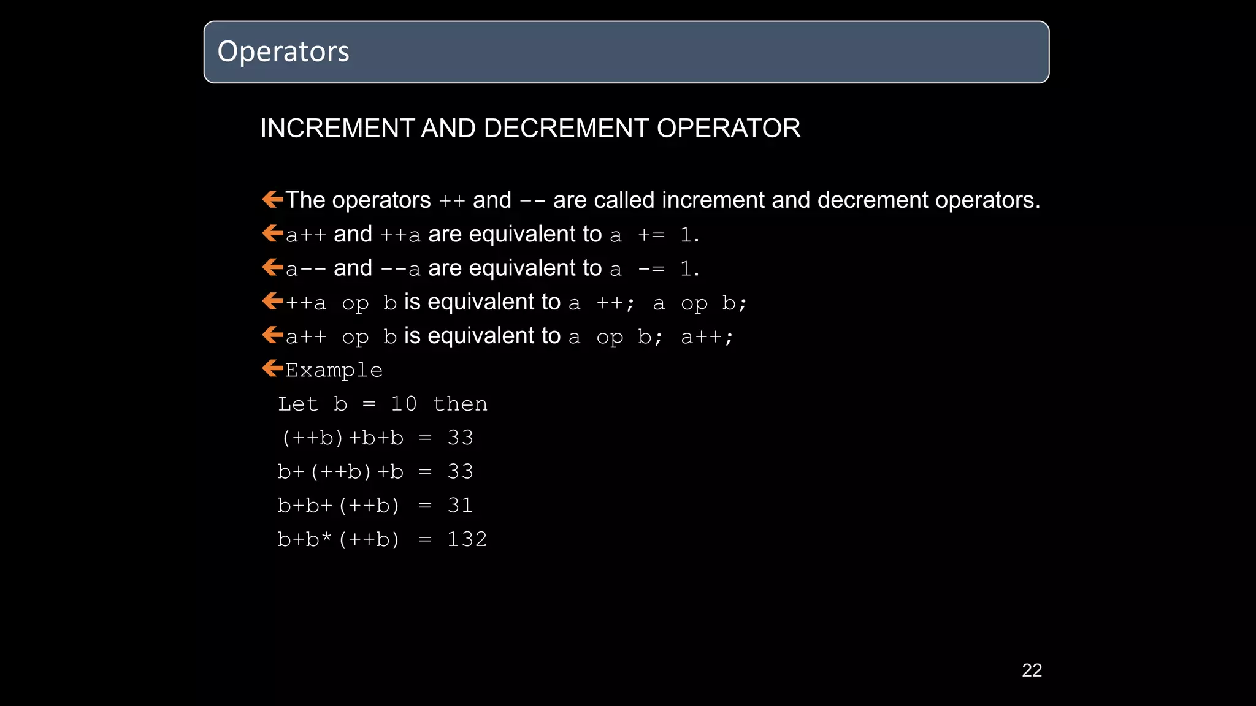The width and height of the screenshot is (1256, 706).
Task: Click the expression '(++b)+b+b = 33'
Action: coord(377,438)
